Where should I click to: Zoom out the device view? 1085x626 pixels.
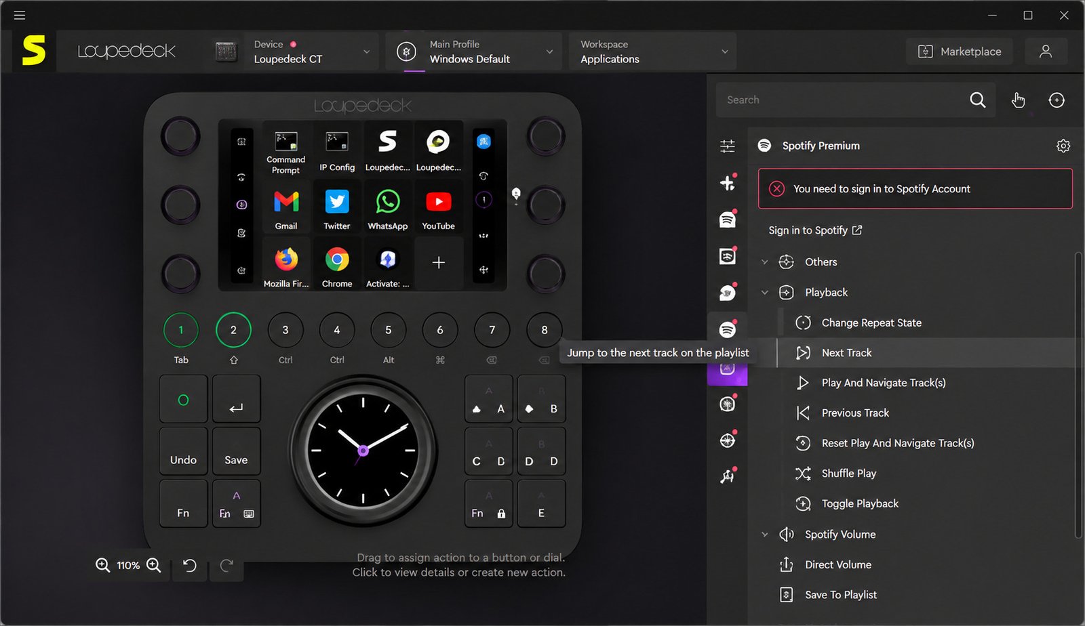coord(102,565)
